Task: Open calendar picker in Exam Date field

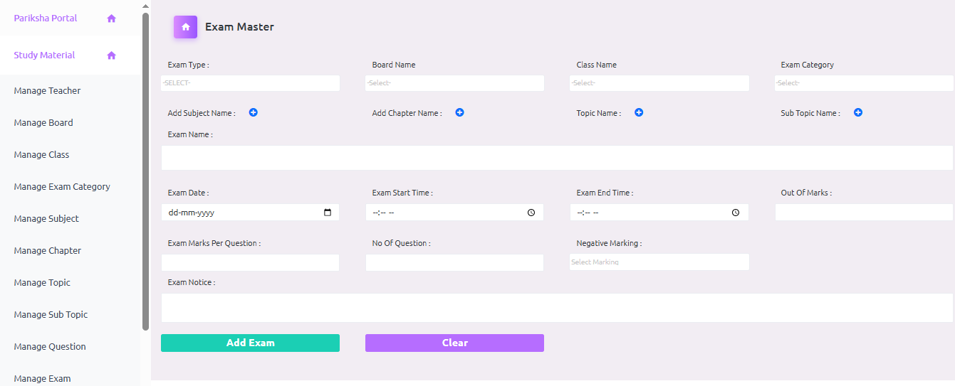Action: point(328,213)
